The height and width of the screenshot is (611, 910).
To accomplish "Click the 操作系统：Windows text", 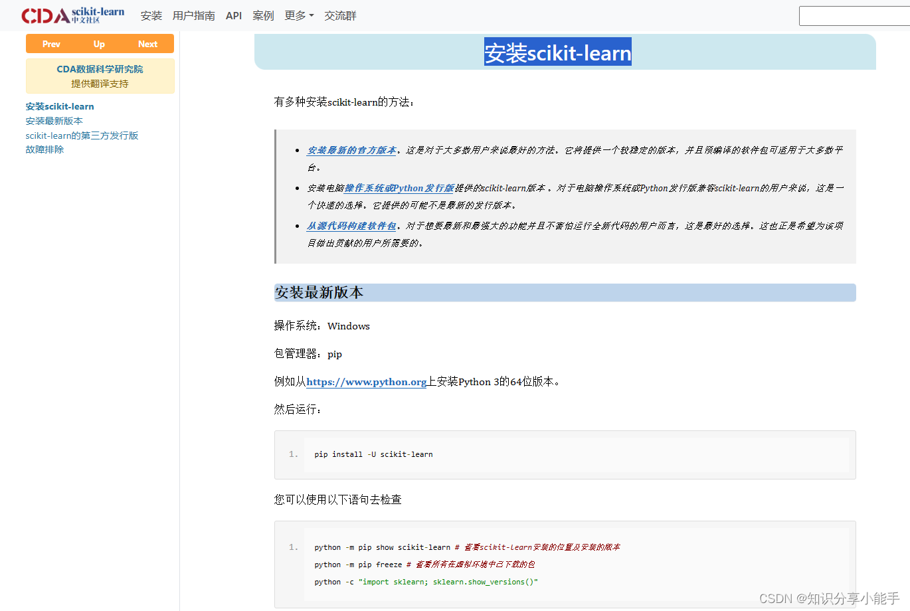I will click(322, 326).
